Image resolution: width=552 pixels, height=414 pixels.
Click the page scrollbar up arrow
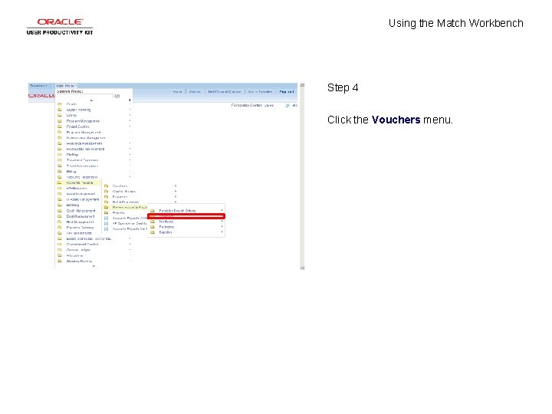(302, 85)
